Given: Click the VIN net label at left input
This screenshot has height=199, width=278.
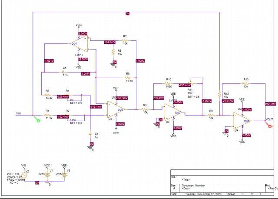Looking at the screenshot, I should click(x=18, y=113).
